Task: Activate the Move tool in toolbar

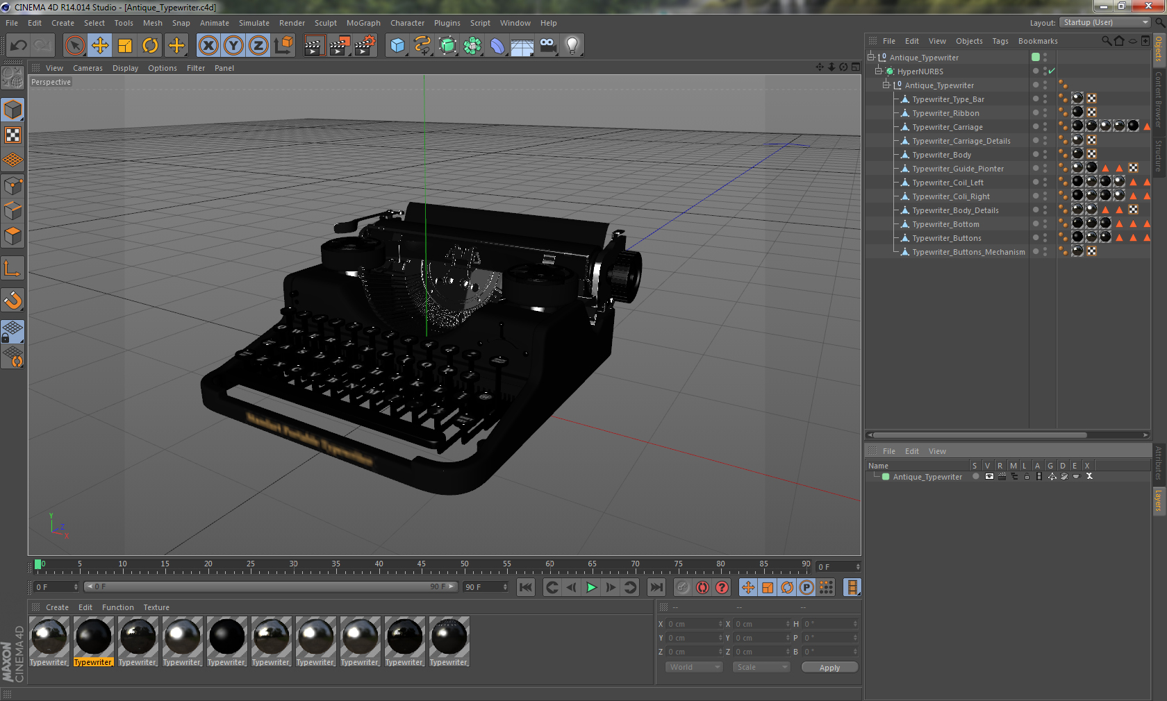Action: click(100, 46)
